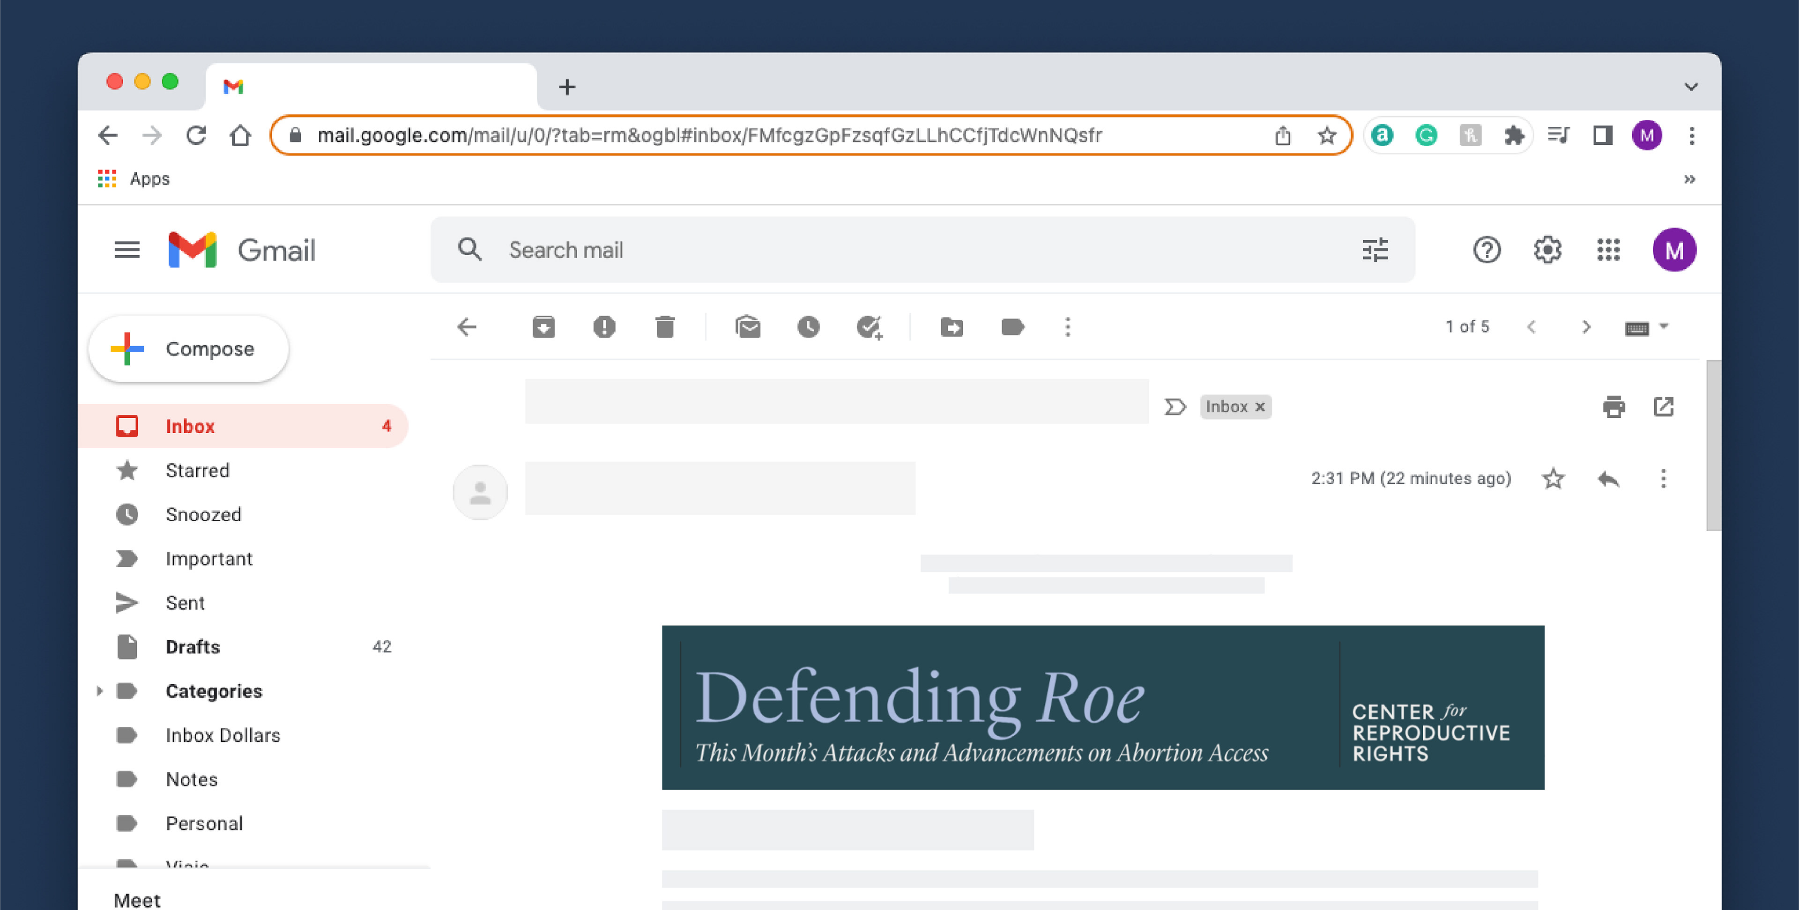The image size is (1799, 910).
Task: Open email in new window
Action: click(1664, 407)
